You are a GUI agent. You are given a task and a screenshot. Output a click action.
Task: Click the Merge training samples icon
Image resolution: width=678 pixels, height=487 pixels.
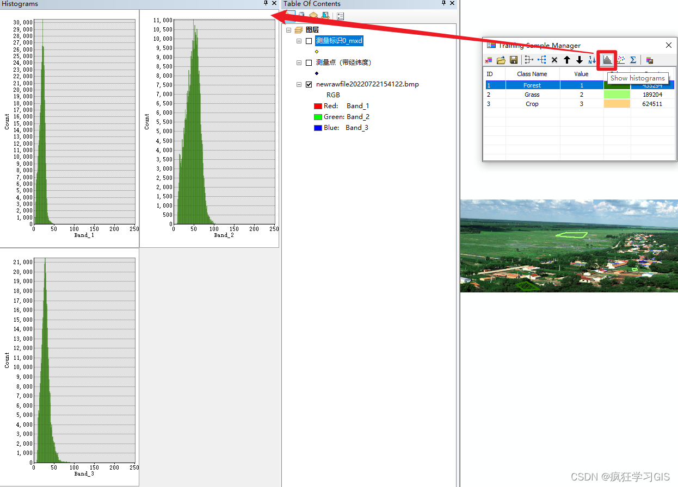[529, 60]
